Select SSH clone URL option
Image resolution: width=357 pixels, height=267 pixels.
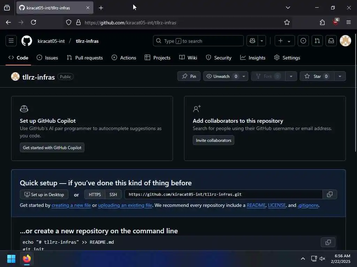113,195
